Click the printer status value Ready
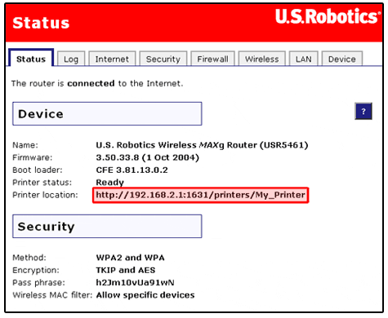This screenshot has width=388, height=318. click(x=109, y=183)
